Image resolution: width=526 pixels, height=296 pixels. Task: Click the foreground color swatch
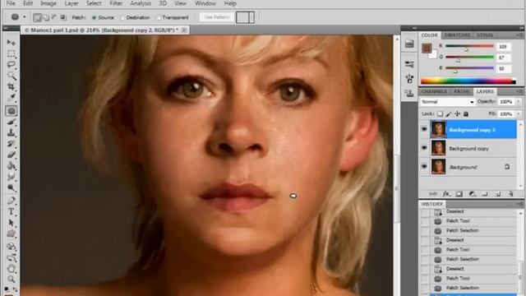427,48
